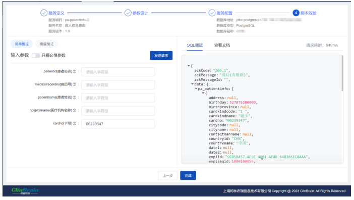Click the 服务配置 step checkmark icon

coord(212,13)
